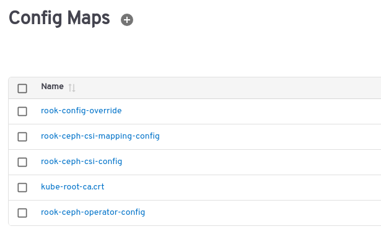Click the plus icon to create Config Map
This screenshot has width=381, height=247.
(127, 20)
